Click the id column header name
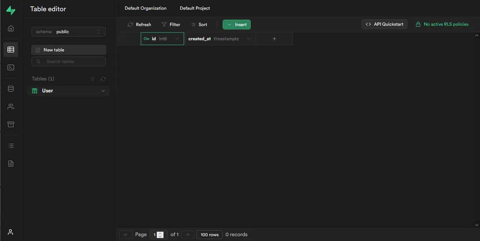 (x=154, y=39)
